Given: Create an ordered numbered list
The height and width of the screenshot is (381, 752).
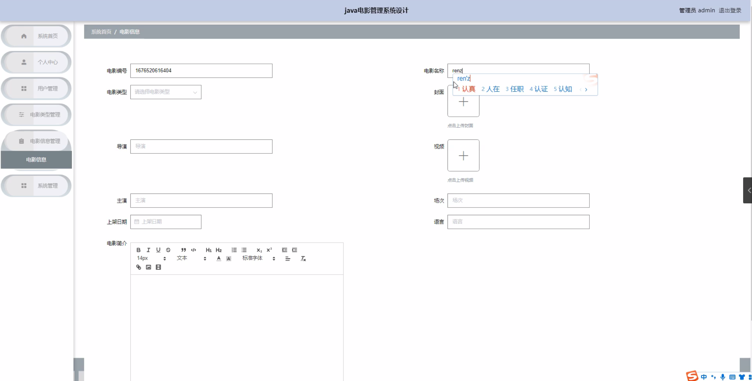Looking at the screenshot, I should pyautogui.click(x=234, y=250).
